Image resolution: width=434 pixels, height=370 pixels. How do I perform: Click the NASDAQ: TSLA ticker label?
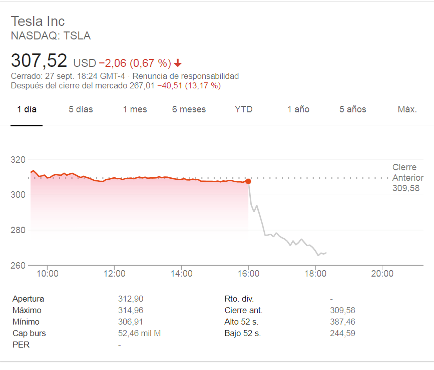point(51,36)
